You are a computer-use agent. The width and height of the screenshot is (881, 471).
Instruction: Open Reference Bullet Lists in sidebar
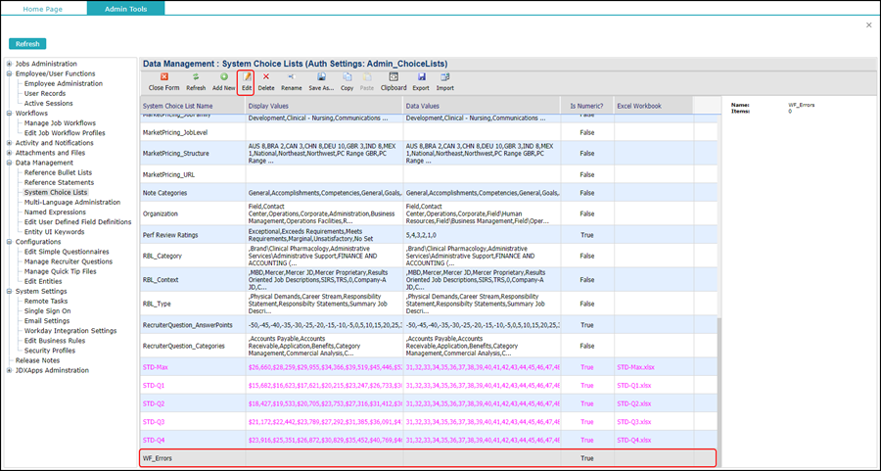pos(59,172)
